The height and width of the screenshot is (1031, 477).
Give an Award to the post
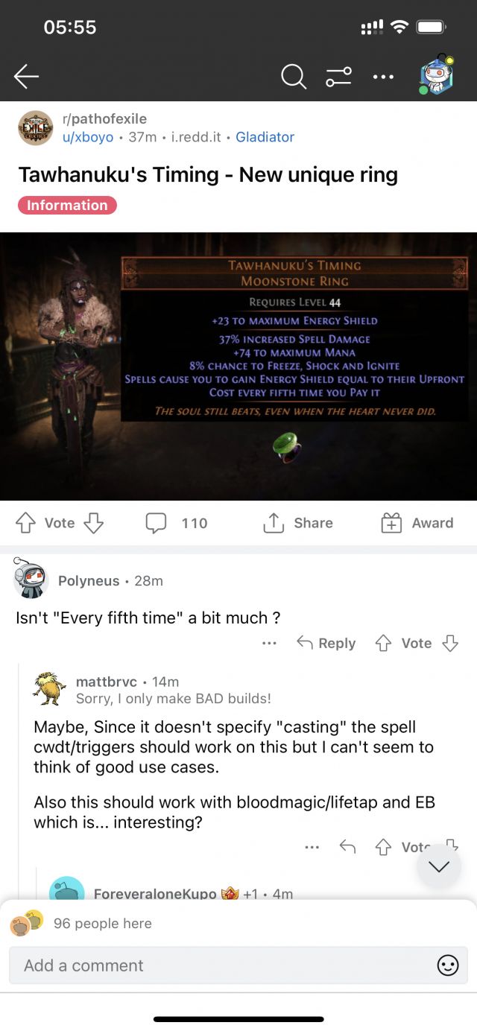pyautogui.click(x=417, y=523)
